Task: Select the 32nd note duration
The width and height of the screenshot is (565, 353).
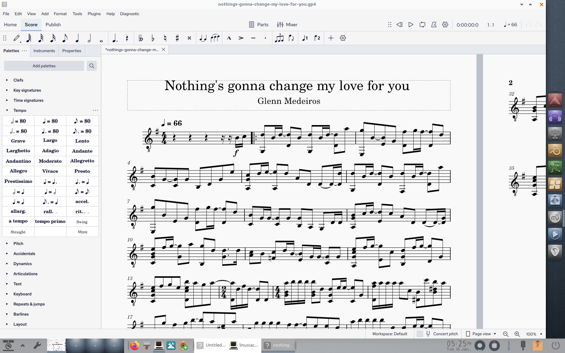Action: (x=41, y=38)
